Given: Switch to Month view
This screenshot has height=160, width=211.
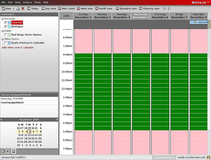Looking at the screenshot, I should pos(104,9).
